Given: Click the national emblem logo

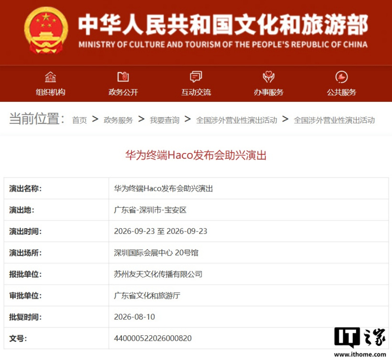Looking at the screenshot, I should pyautogui.click(x=46, y=30).
